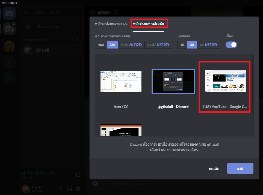The image size is (263, 195).
Task: Unmute microphone using the mic icon
Action: tap(61, 189)
